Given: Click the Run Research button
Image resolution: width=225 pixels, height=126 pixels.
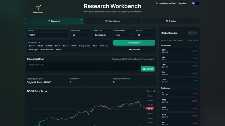Looking at the screenshot, I should pyautogui.click(x=134, y=43).
